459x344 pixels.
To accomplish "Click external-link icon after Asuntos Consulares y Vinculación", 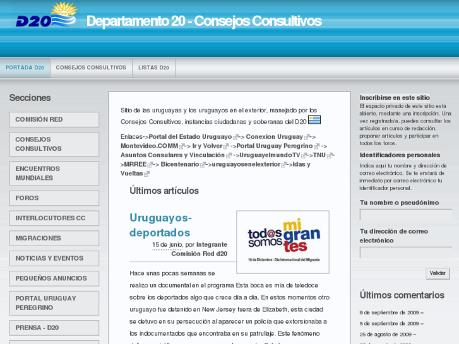I will coord(229,155).
